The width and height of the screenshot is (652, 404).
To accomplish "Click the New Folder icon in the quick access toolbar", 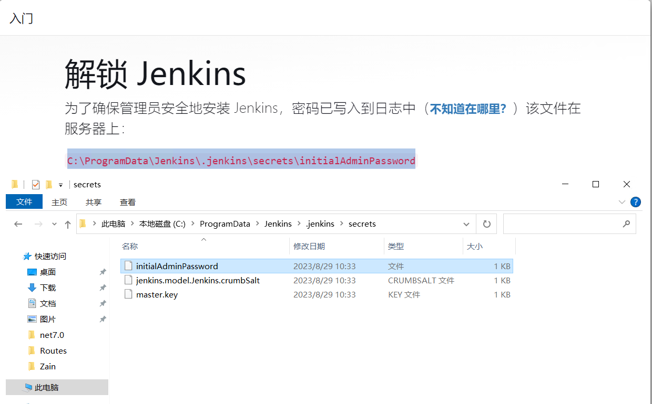I will 49,184.
